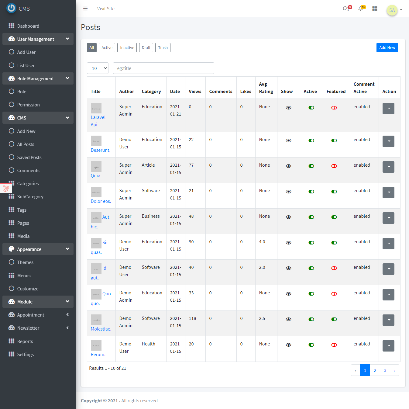This screenshot has width=409, height=409.
Task: Click the Appearance palette icon
Action: pos(12,249)
